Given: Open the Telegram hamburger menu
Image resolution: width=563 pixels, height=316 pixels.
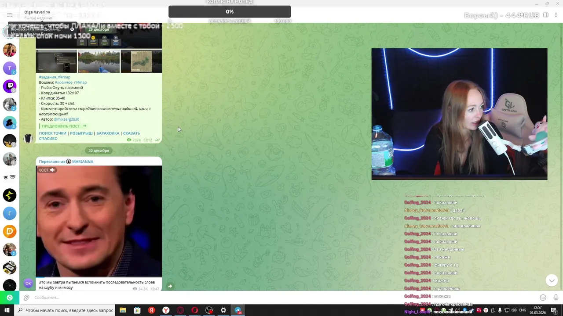Looking at the screenshot, I should pyautogui.click(x=10, y=15).
